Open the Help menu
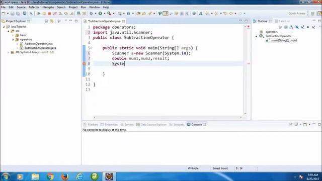 (106, 7)
